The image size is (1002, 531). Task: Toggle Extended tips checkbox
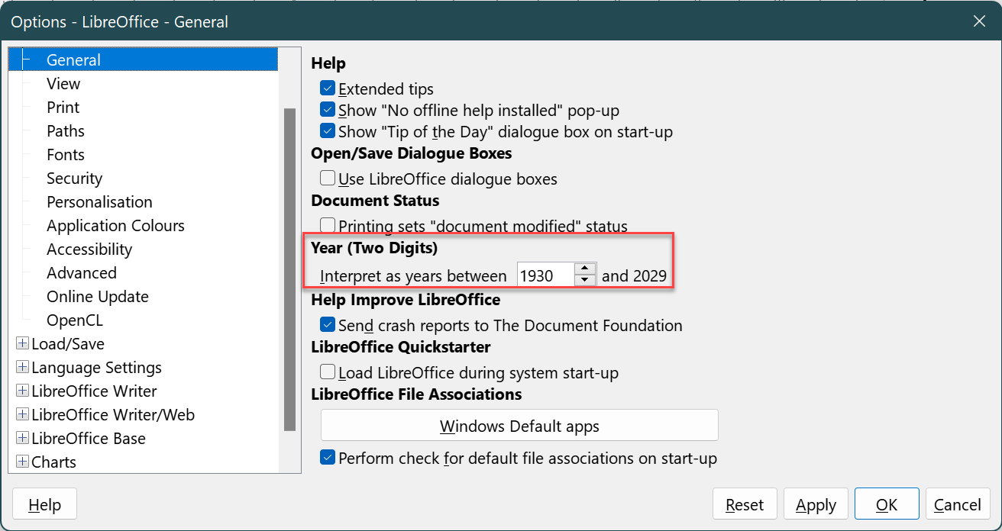tap(328, 88)
